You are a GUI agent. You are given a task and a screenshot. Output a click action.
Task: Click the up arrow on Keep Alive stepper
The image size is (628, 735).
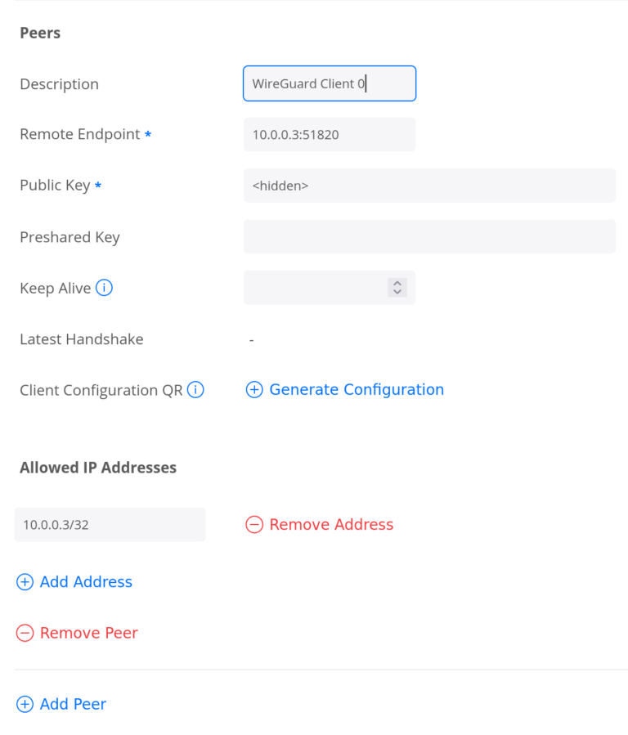tap(397, 284)
